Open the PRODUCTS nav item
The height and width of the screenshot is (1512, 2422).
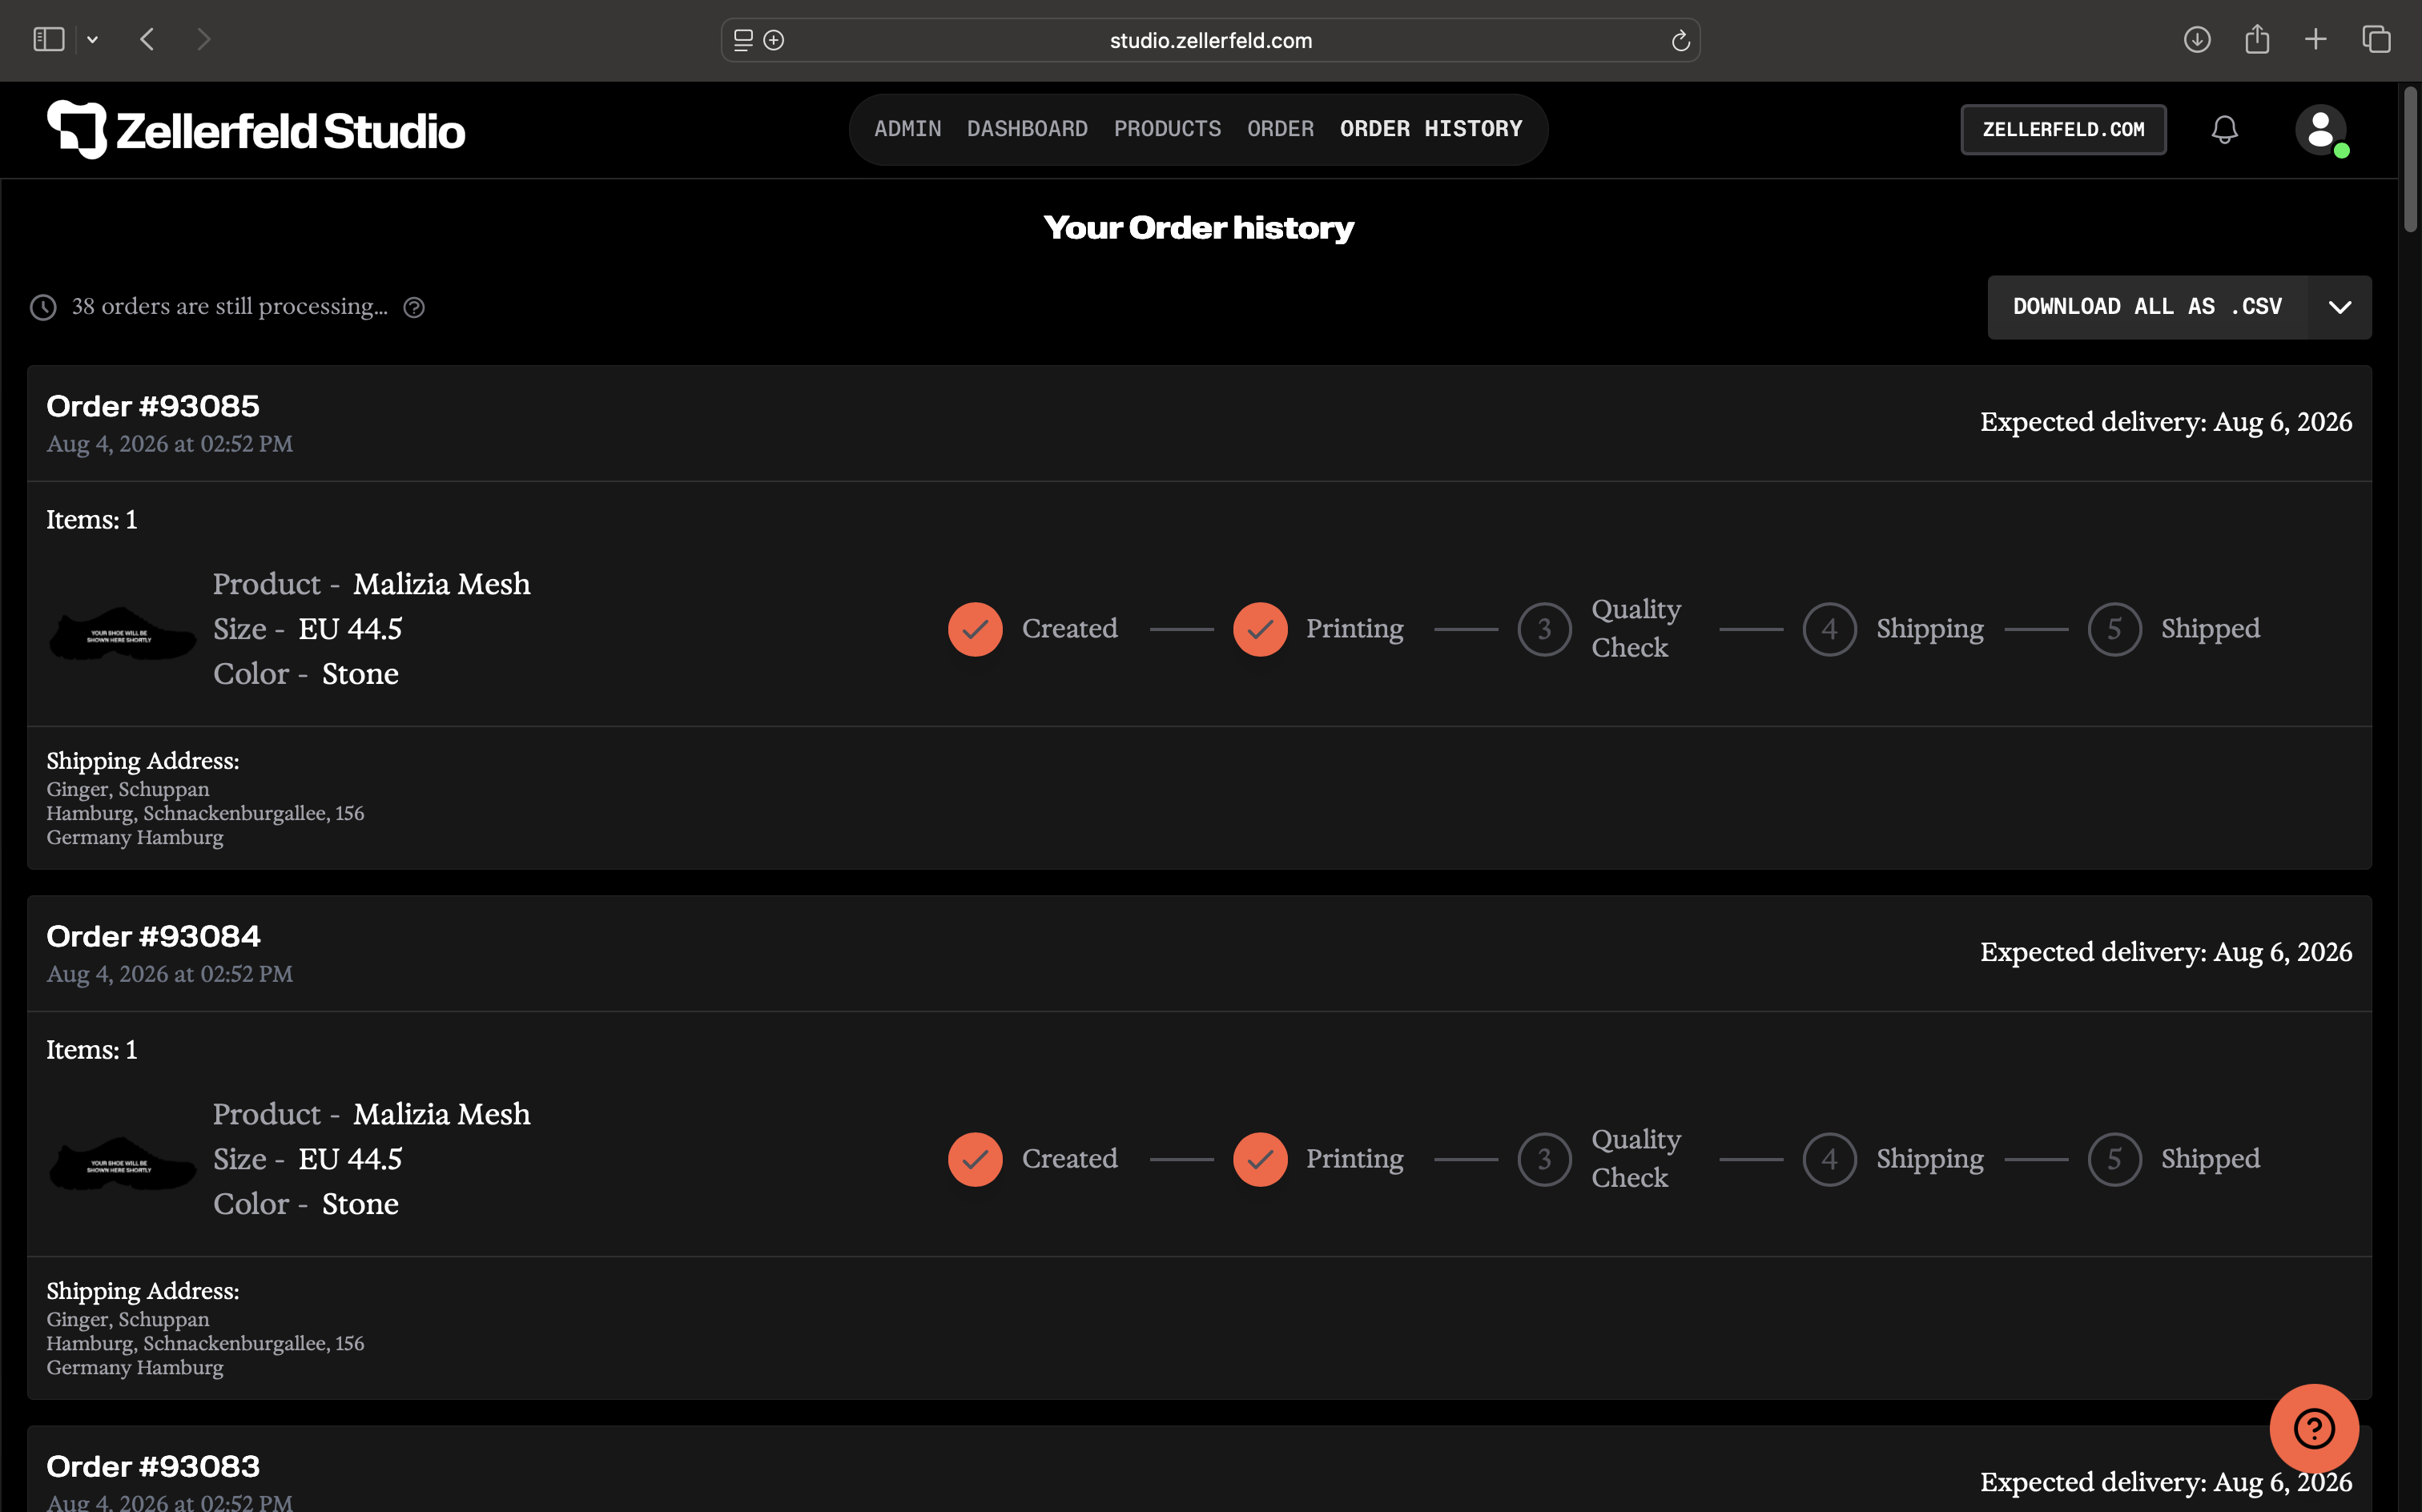[1167, 129]
